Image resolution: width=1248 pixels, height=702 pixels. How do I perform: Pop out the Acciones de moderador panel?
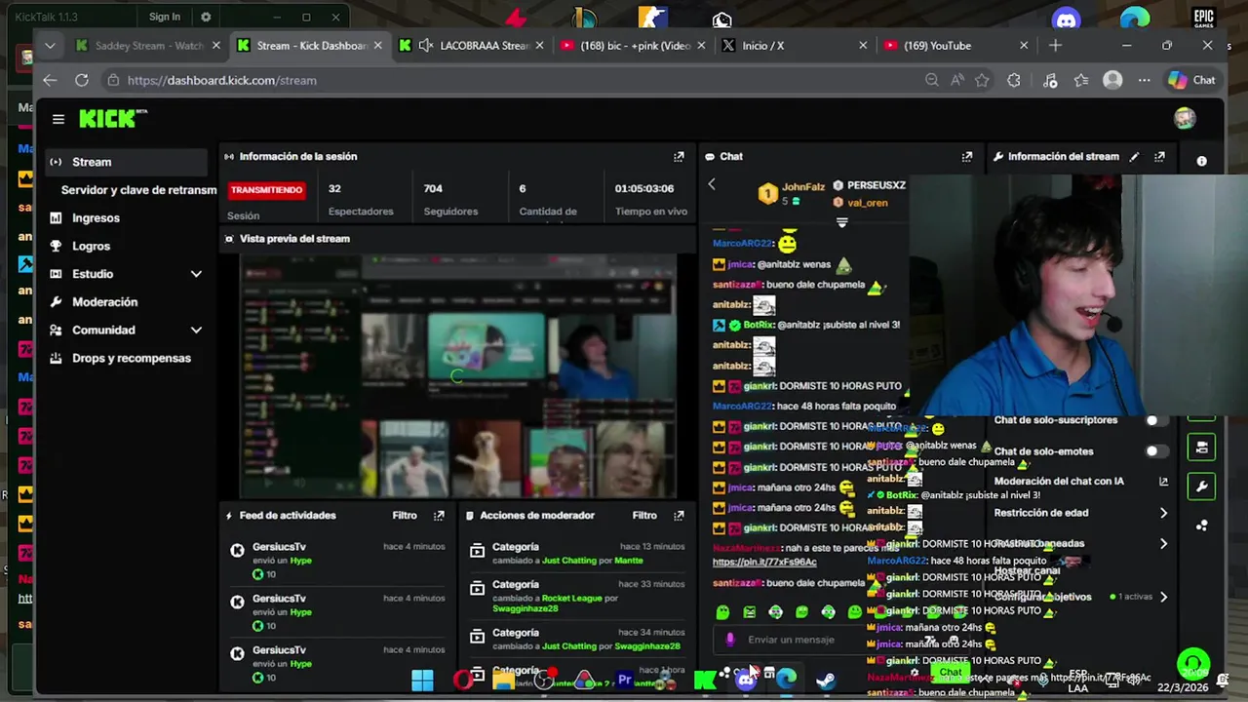[x=679, y=515]
